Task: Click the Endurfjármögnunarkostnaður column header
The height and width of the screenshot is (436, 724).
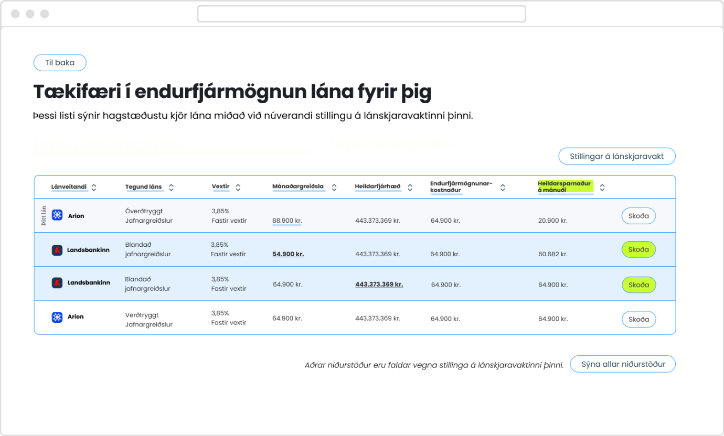Action: (461, 187)
